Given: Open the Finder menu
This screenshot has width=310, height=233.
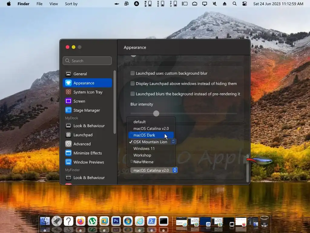Looking at the screenshot, I should point(23,4).
